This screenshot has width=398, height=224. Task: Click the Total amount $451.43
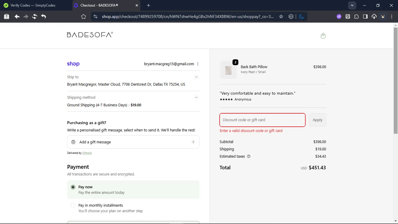[317, 168]
